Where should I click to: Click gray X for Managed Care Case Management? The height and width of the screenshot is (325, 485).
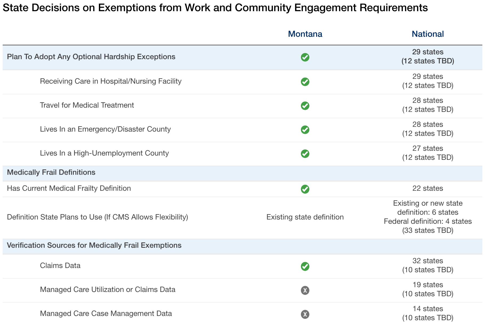(x=305, y=314)
